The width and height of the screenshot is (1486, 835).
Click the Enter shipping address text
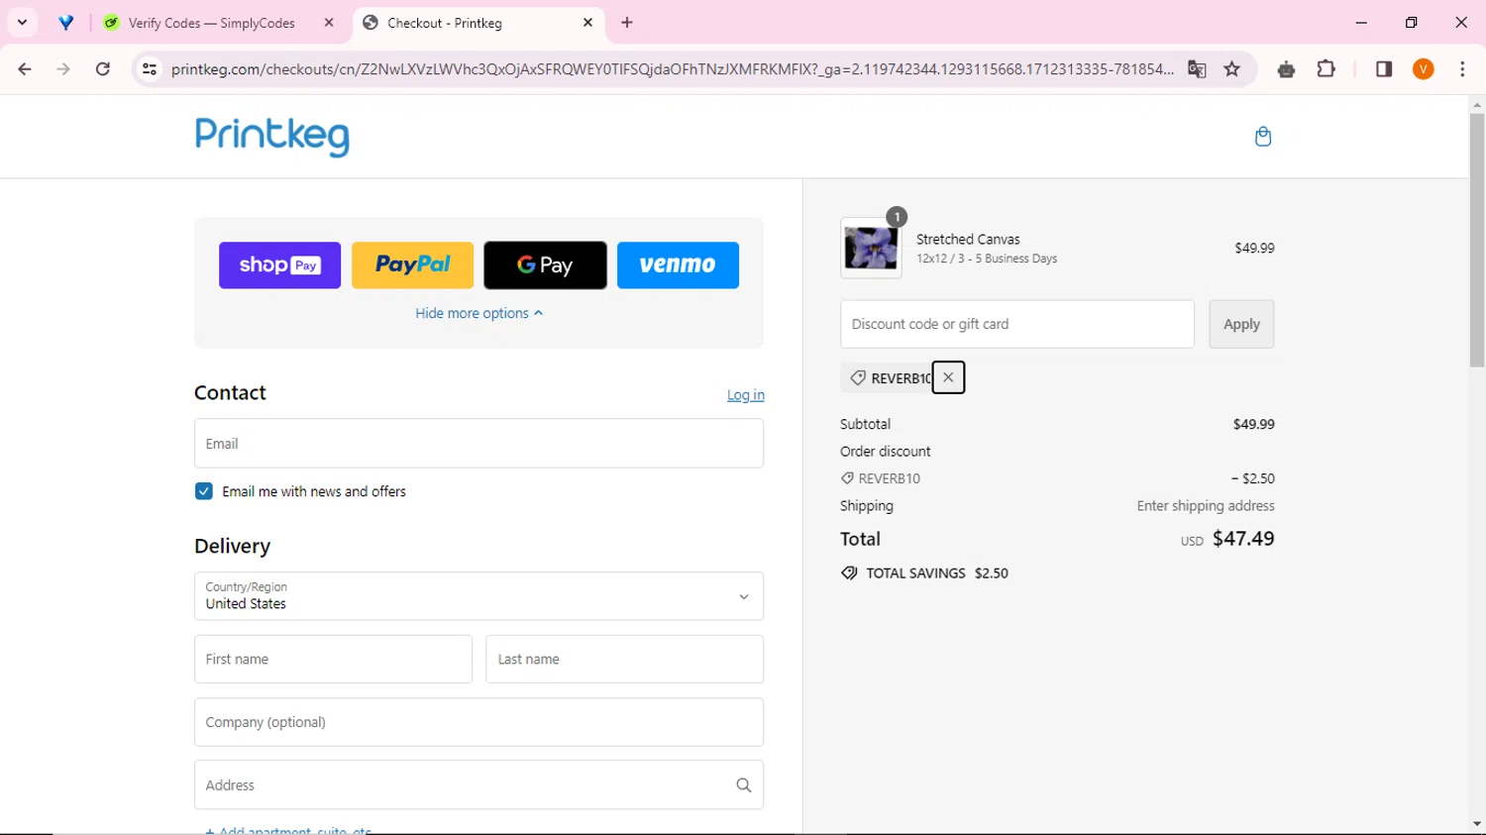pyautogui.click(x=1206, y=506)
